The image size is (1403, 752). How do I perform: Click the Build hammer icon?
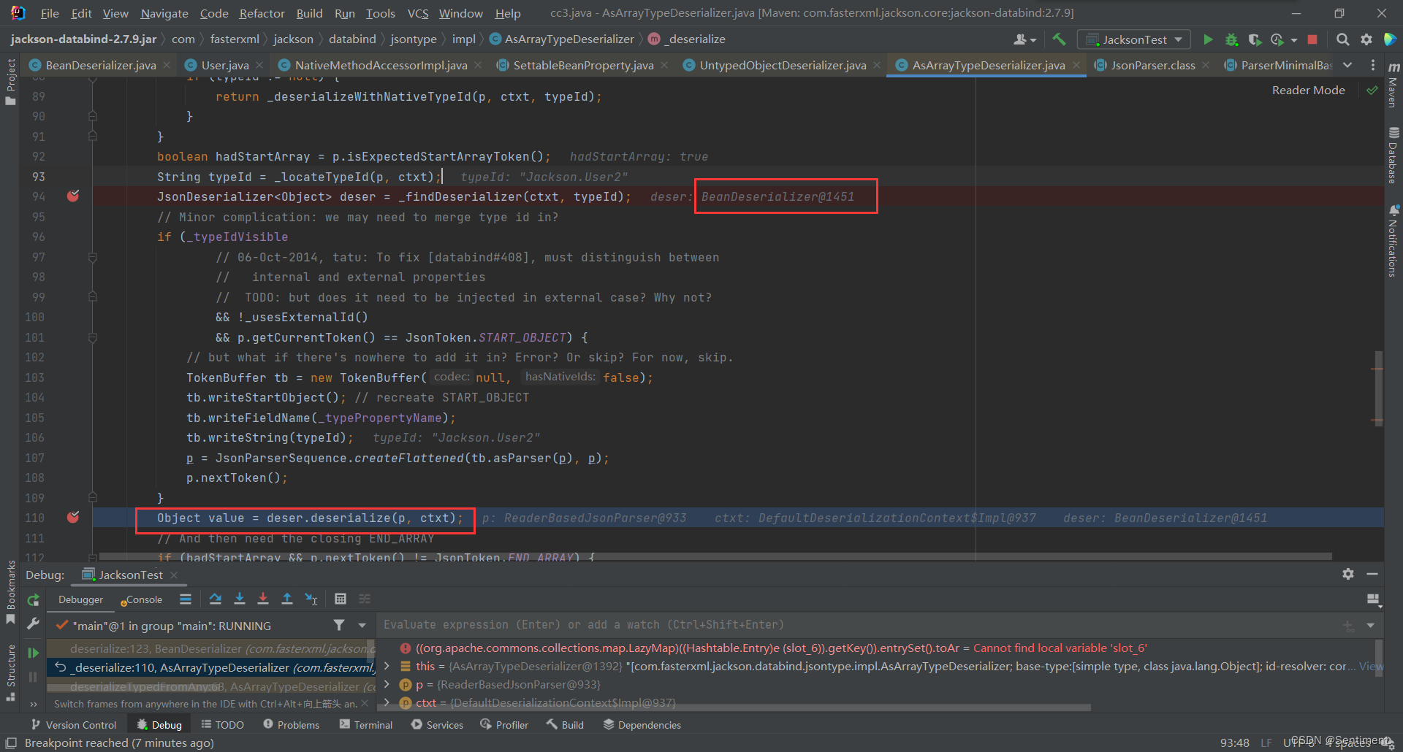(1059, 39)
